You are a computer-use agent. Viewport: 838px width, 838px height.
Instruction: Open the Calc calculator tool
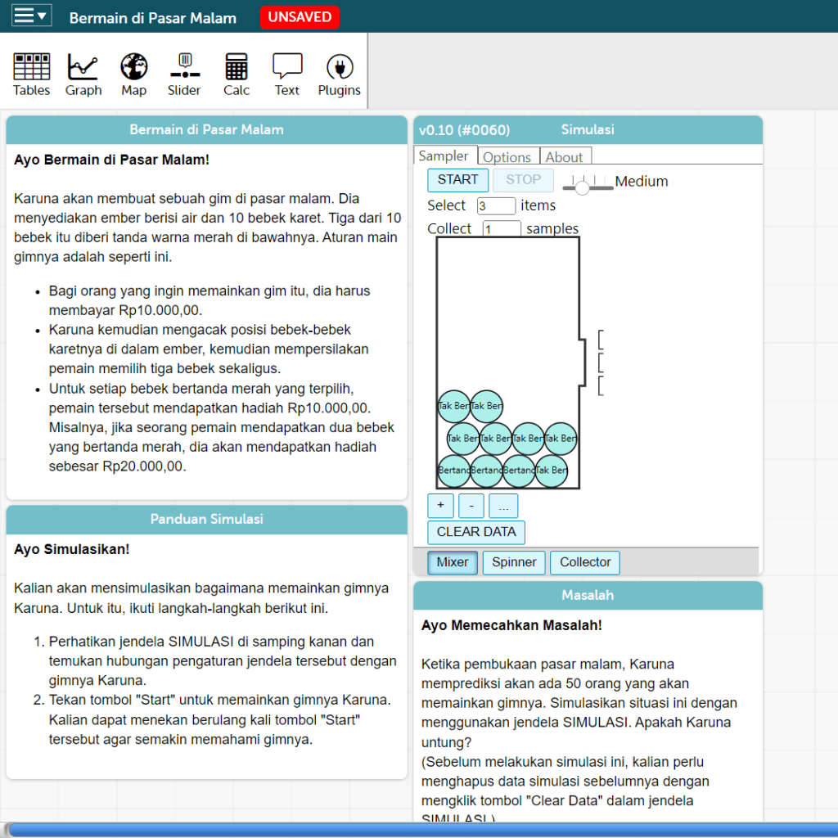237,74
